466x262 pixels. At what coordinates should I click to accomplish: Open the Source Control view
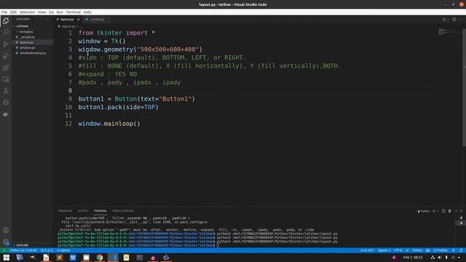click(x=6, y=44)
